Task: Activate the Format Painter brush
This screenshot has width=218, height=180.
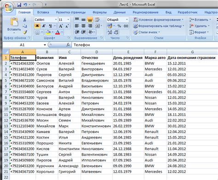Action: point(25,32)
